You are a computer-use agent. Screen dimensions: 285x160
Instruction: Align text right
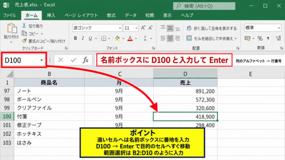[x=178, y=38]
